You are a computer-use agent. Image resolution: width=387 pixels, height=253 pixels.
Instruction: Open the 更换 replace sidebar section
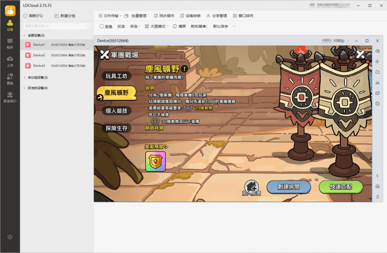(x=10, y=79)
